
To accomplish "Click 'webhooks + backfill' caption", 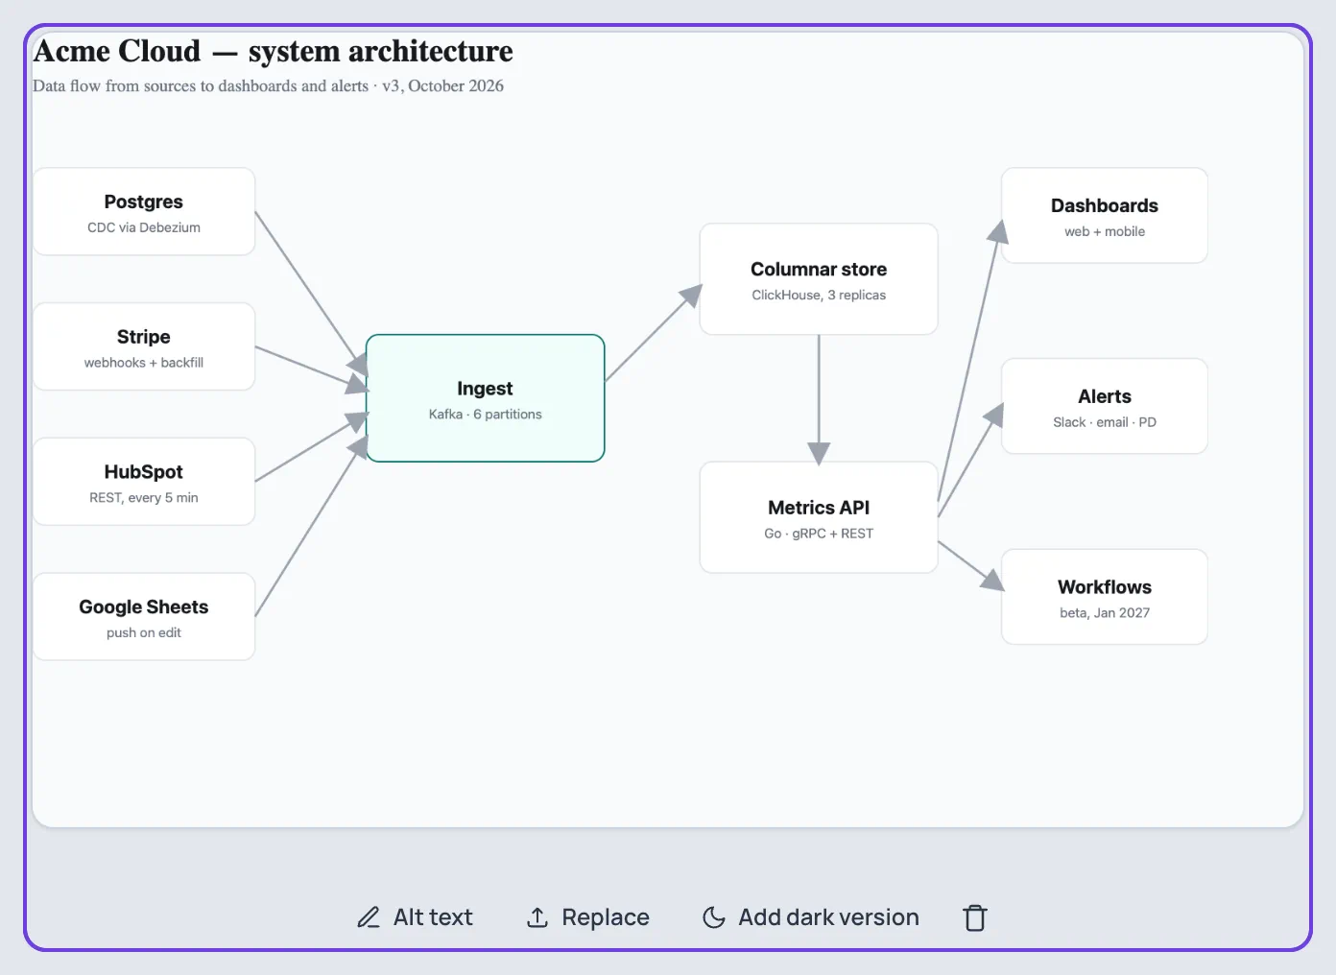I will [x=144, y=363].
